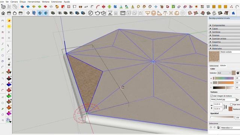240x135 pixels.
Task: Click the materials back arrow
Action: pyautogui.click(x=211, y=127)
